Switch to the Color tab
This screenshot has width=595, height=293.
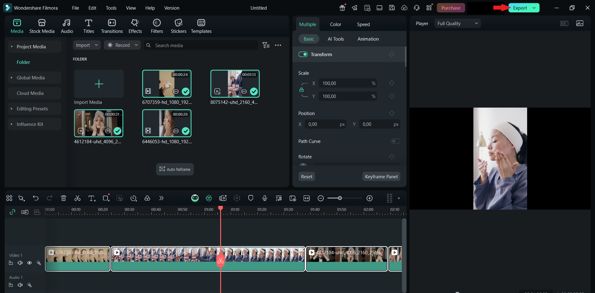tap(335, 24)
